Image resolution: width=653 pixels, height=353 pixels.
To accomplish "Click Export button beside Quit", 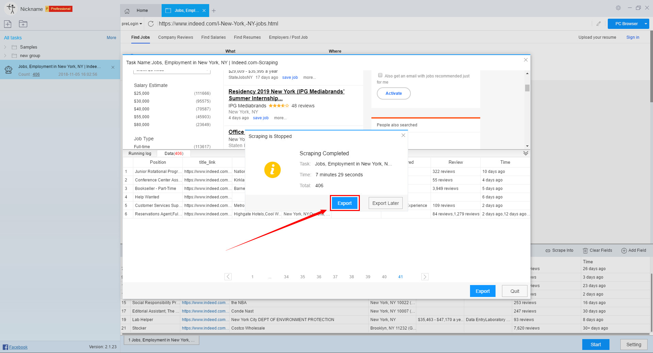I will (x=483, y=291).
